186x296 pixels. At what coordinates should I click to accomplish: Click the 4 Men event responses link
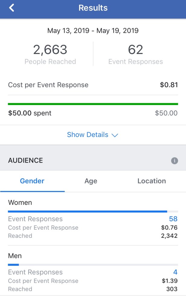175,272
